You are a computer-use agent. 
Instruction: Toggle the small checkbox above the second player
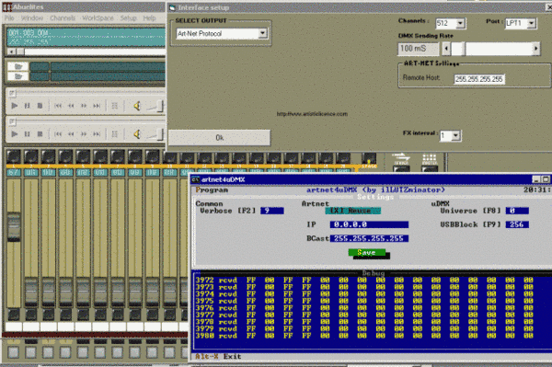12,121
